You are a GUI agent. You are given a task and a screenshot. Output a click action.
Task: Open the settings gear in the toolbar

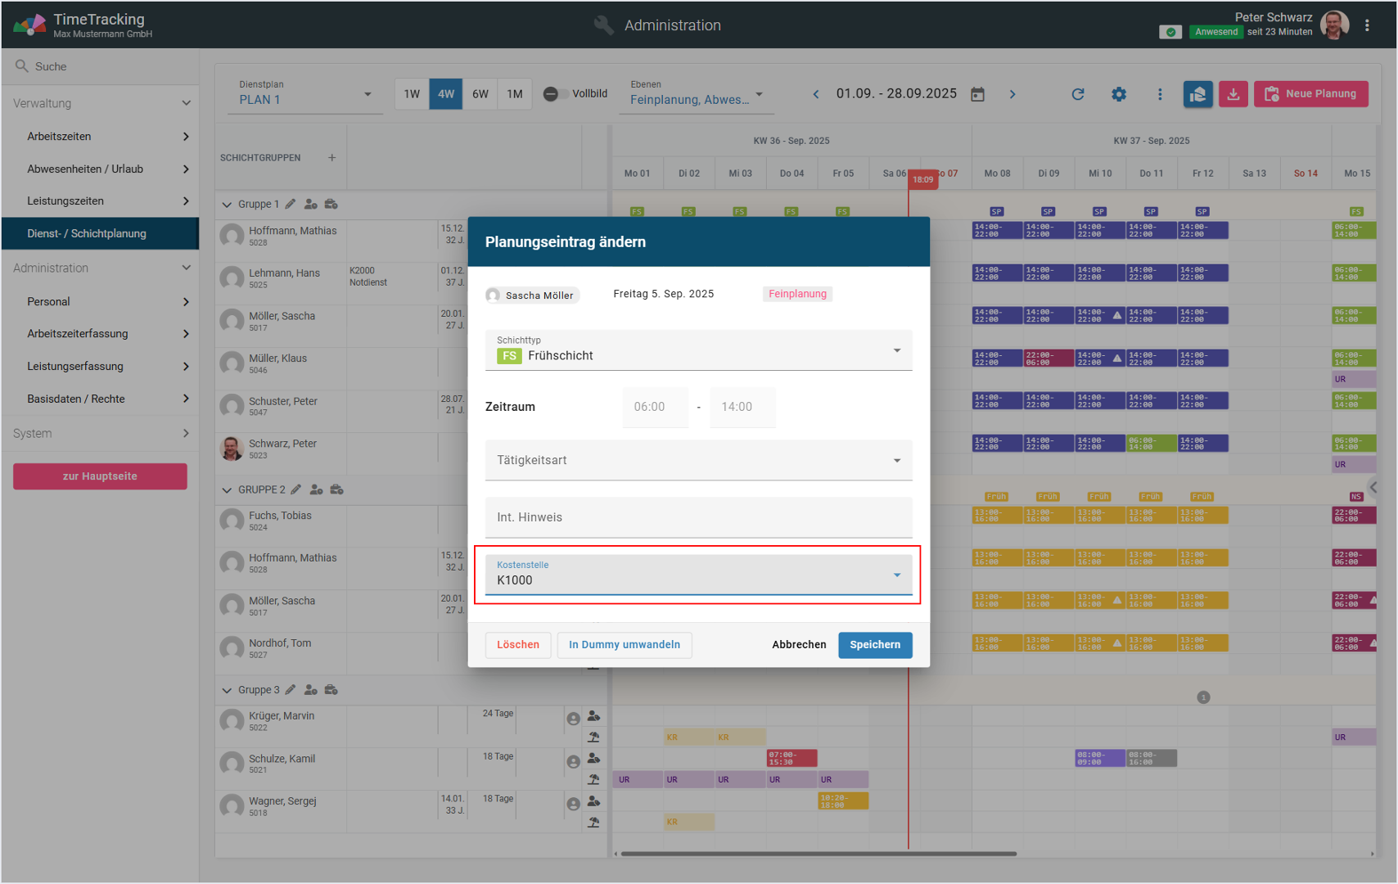1119,94
